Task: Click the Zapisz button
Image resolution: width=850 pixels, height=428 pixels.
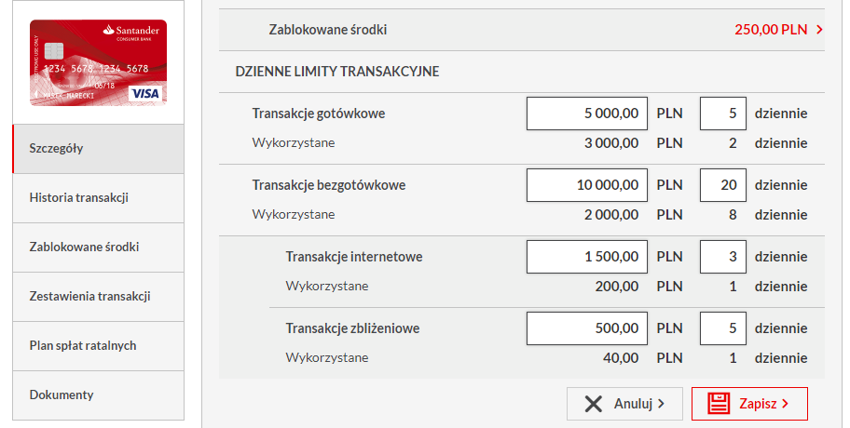Action: [x=749, y=404]
